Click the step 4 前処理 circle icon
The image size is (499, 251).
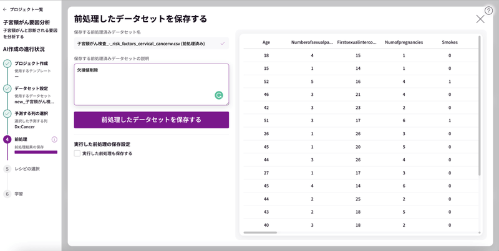(7, 140)
